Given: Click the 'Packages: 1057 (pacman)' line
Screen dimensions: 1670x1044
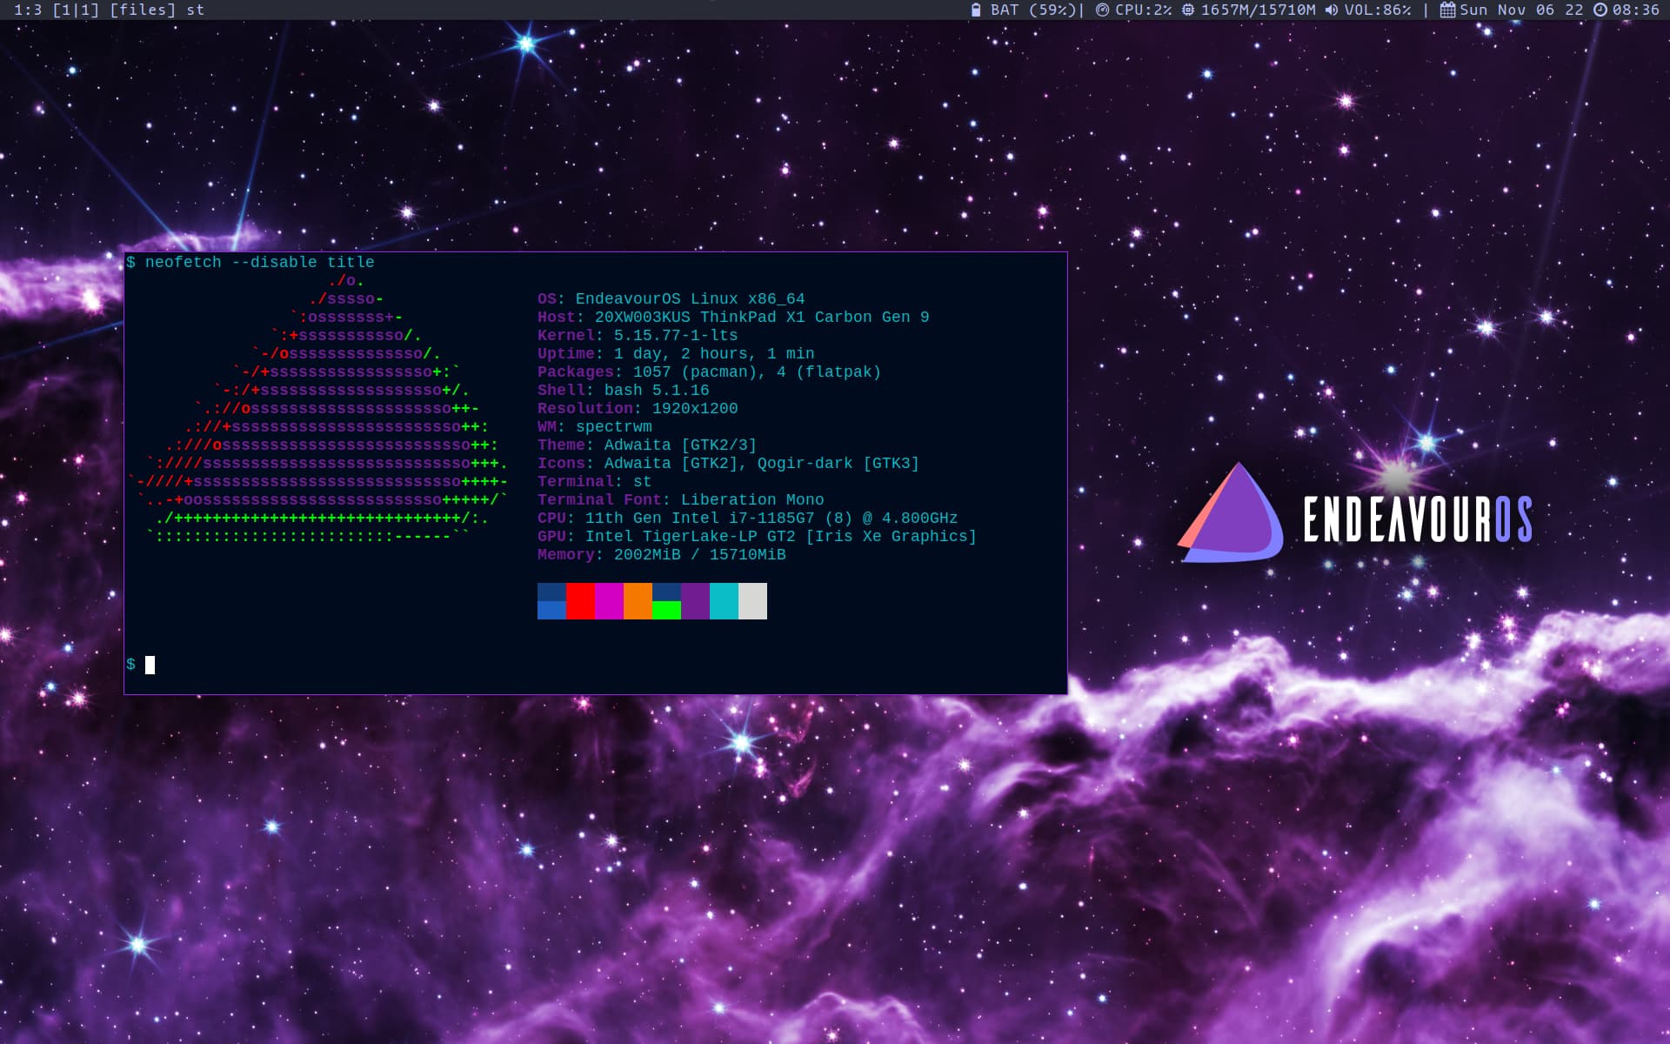Looking at the screenshot, I should (709, 371).
